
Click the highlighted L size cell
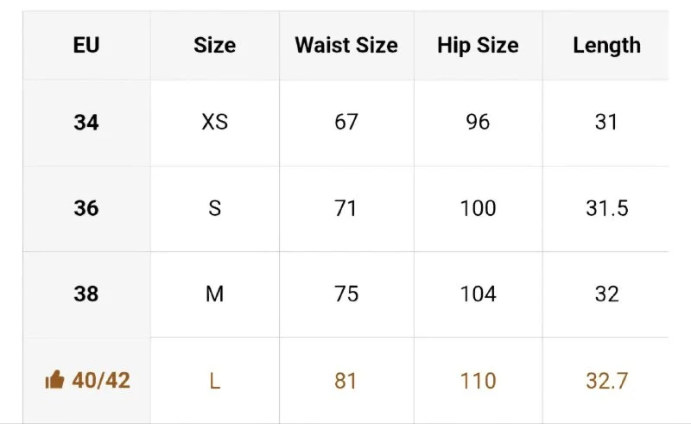214,380
